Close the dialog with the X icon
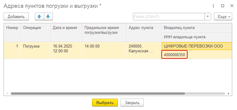 click(232, 6)
